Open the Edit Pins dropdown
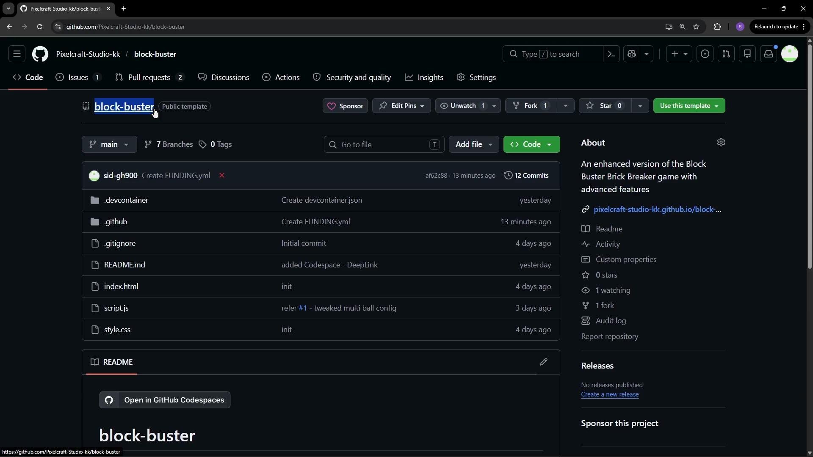The width and height of the screenshot is (813, 457). tap(401, 106)
